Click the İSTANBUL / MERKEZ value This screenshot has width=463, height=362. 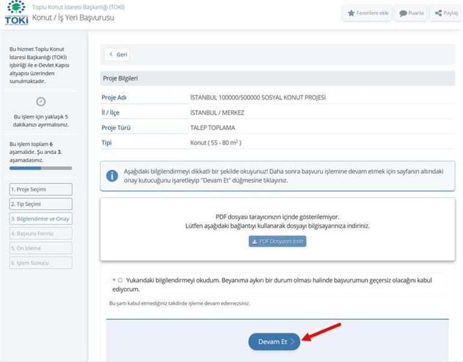(217, 112)
